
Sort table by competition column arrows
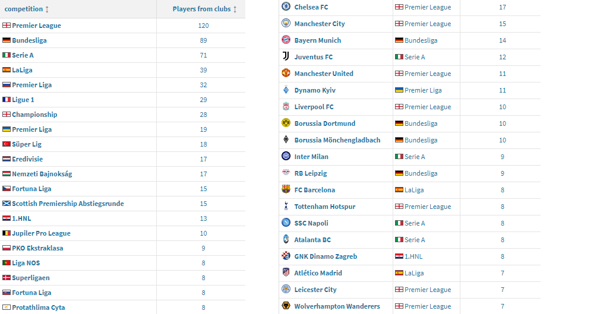click(x=47, y=9)
